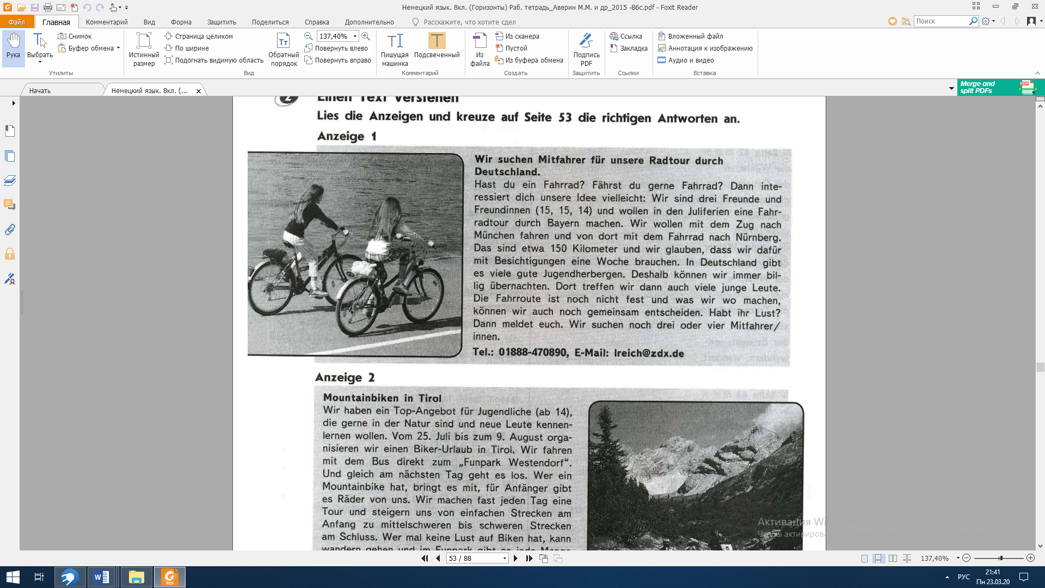Switch to the Защитить ribbon tab
Viewport: 1045px width, 588px height.
pos(222,22)
